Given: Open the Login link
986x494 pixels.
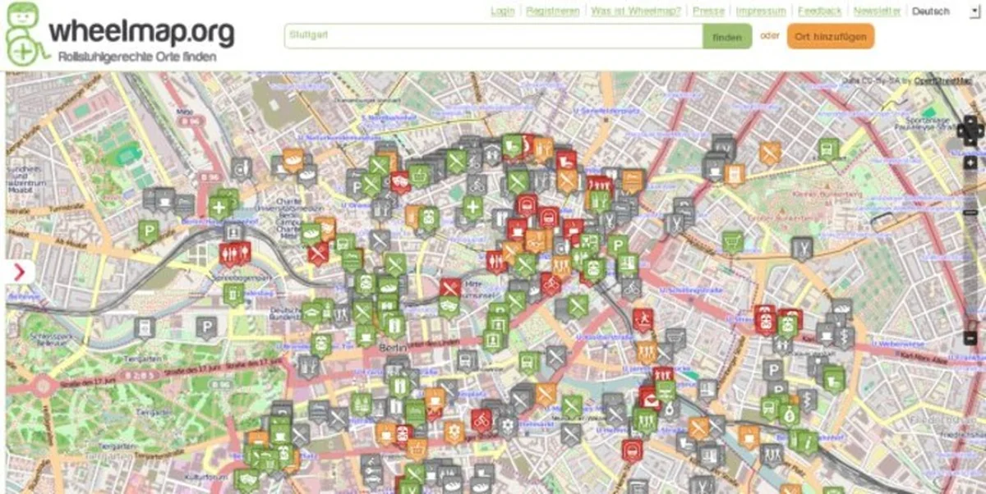Looking at the screenshot, I should (x=502, y=11).
